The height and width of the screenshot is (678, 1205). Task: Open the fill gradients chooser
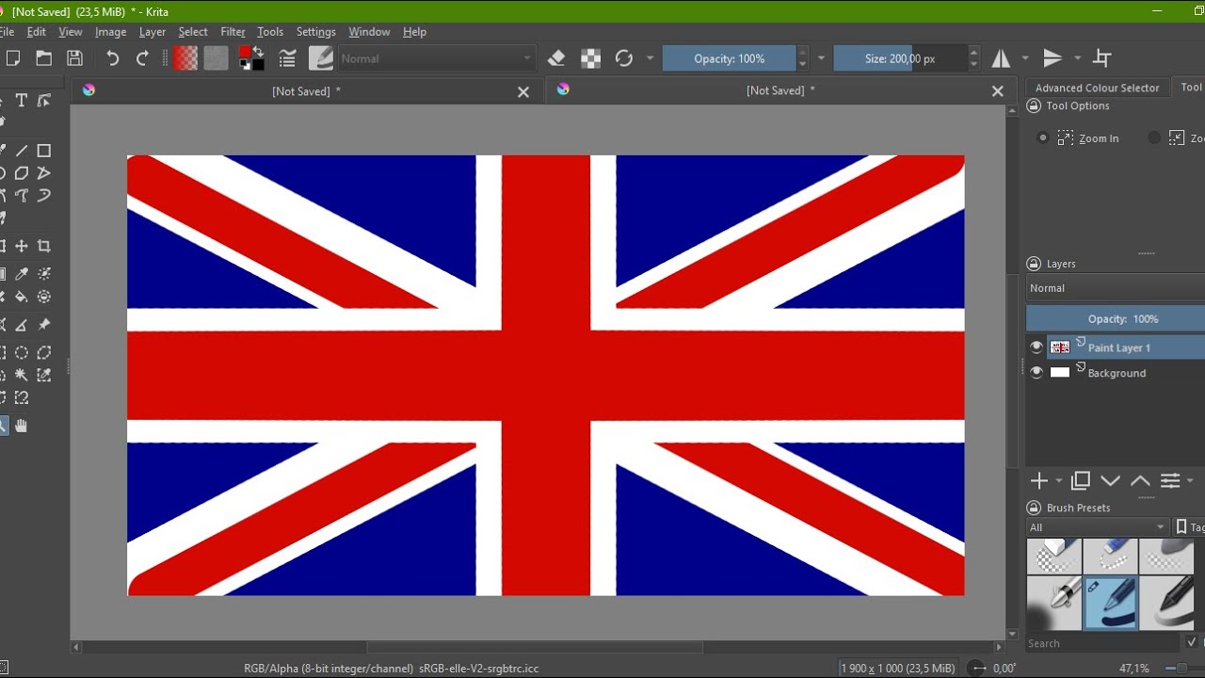click(x=185, y=58)
